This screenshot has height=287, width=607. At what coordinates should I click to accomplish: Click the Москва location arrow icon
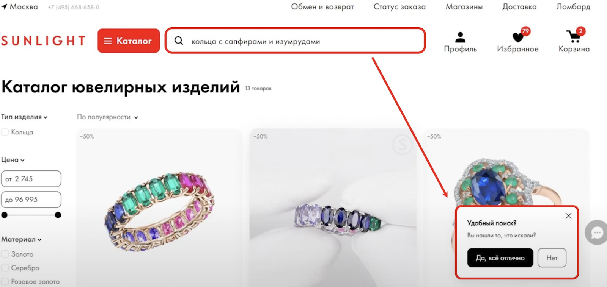(4, 6)
